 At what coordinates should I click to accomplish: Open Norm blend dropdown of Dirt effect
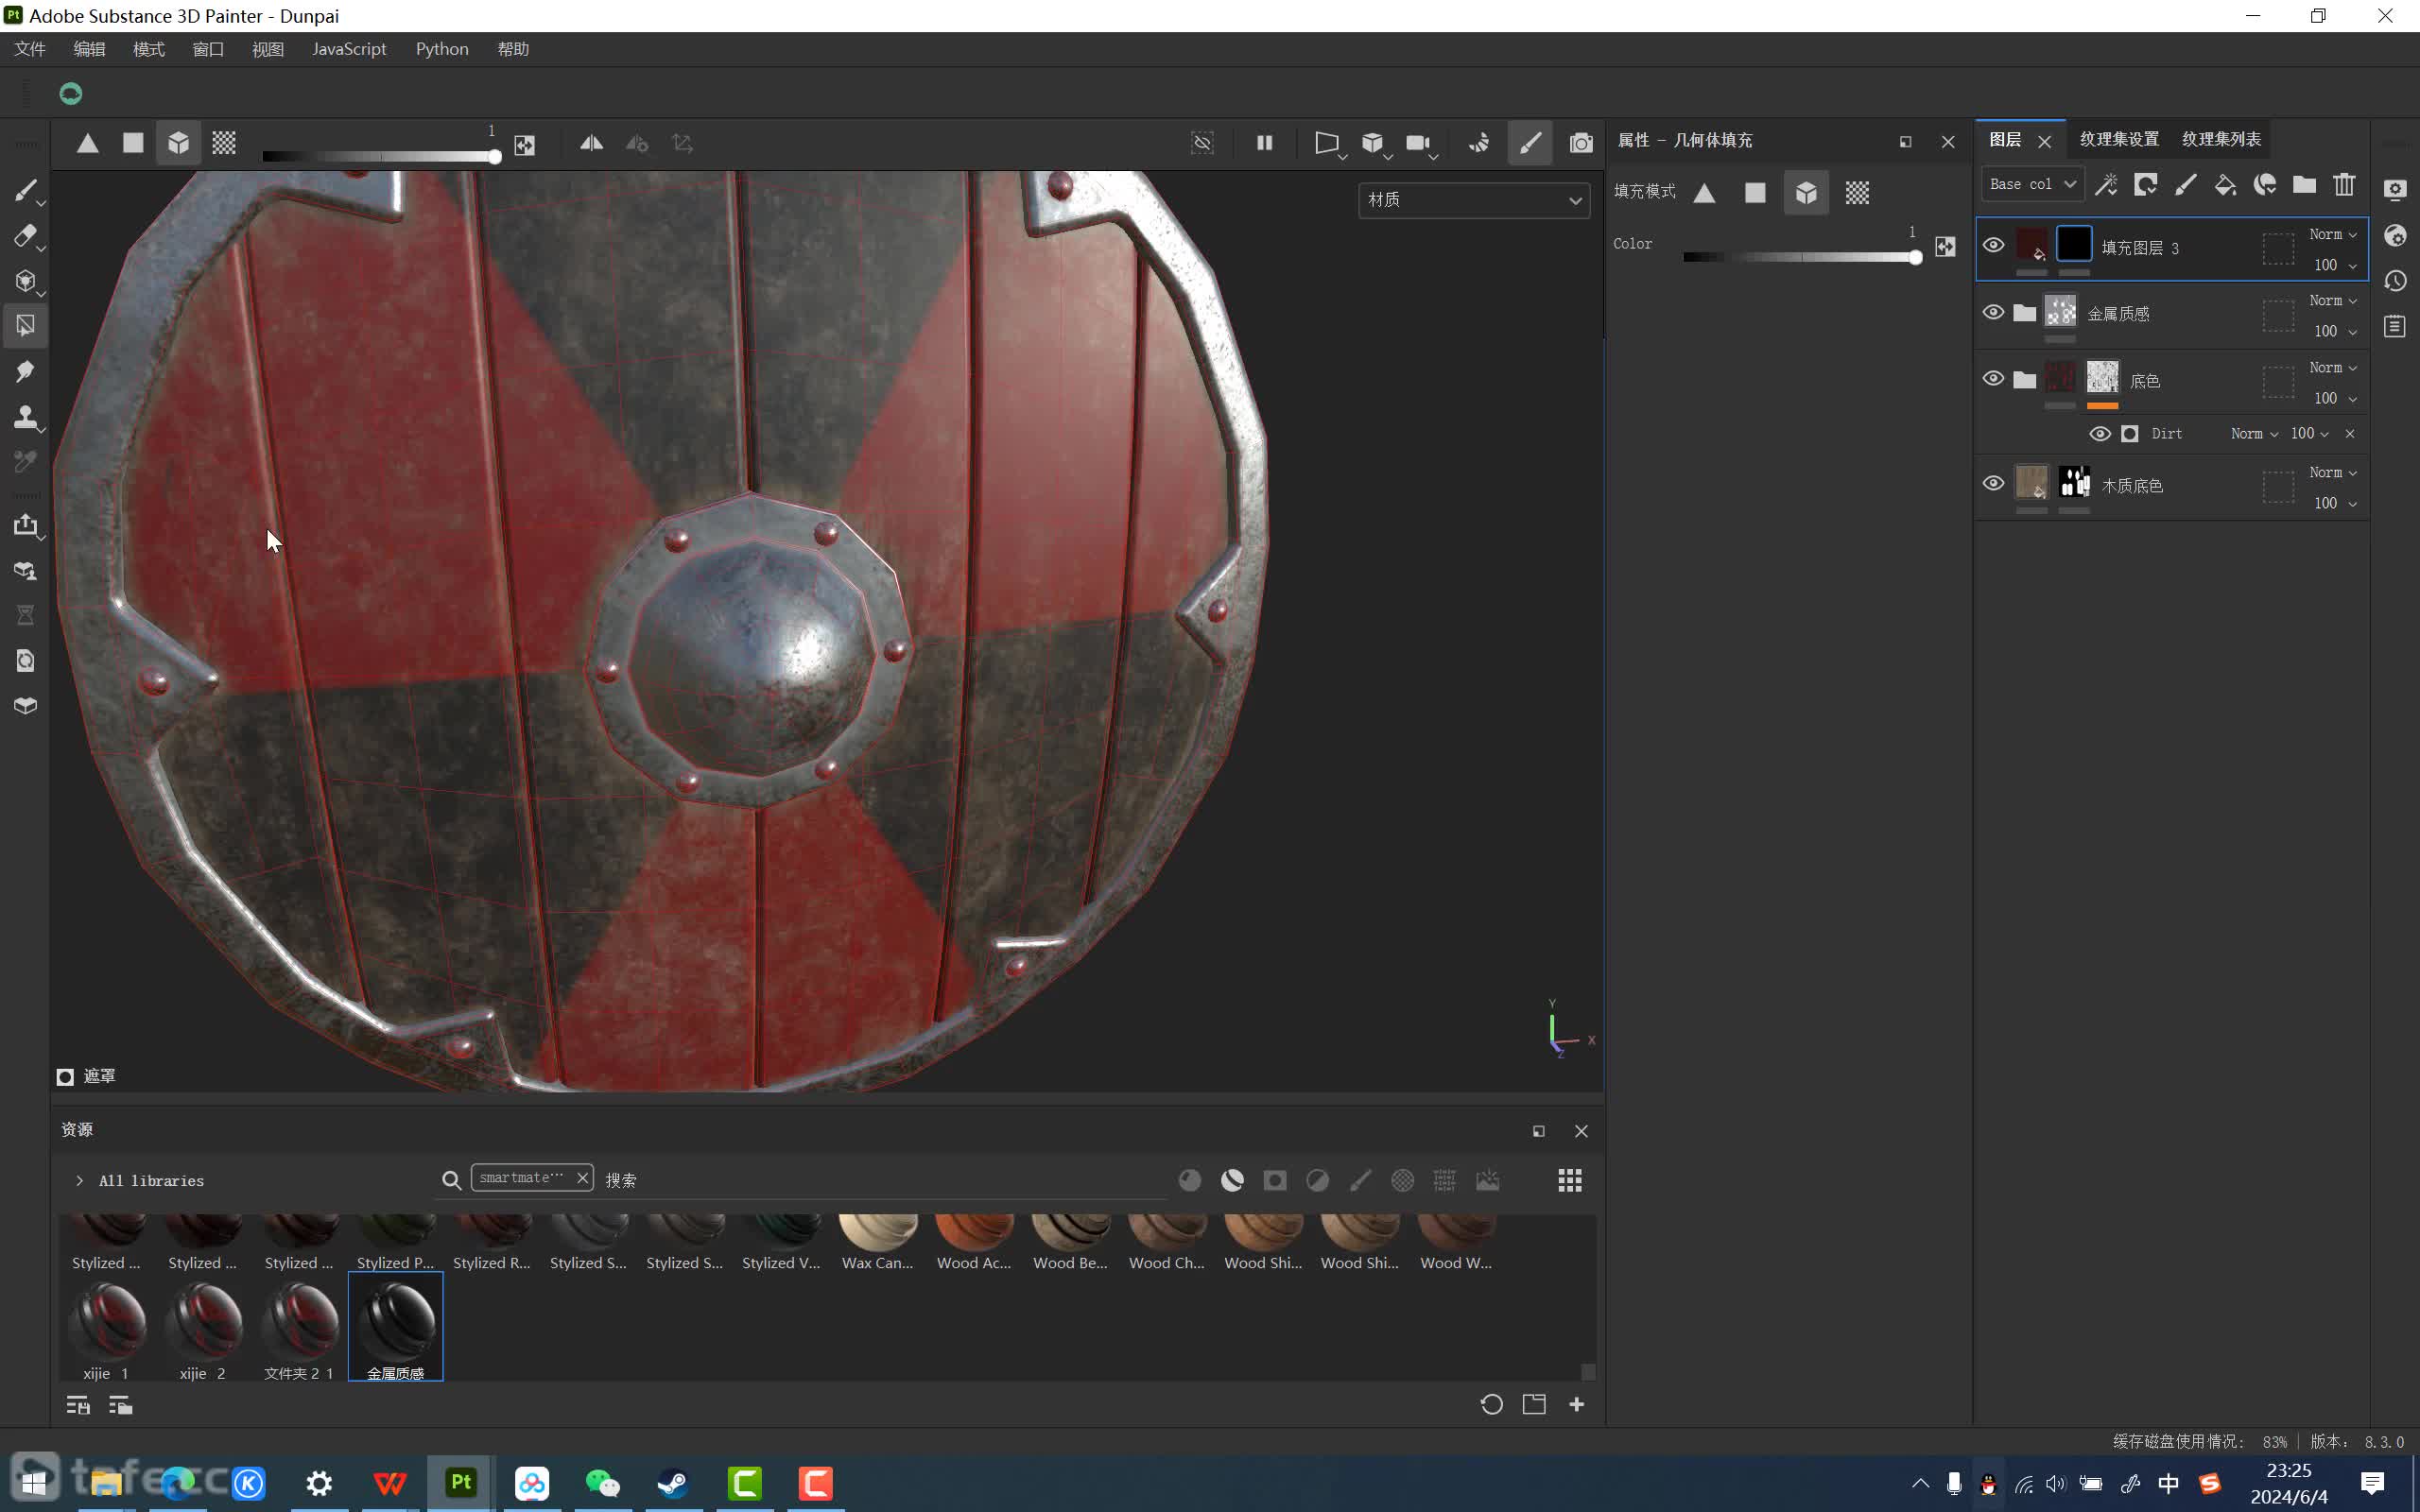[2254, 434]
